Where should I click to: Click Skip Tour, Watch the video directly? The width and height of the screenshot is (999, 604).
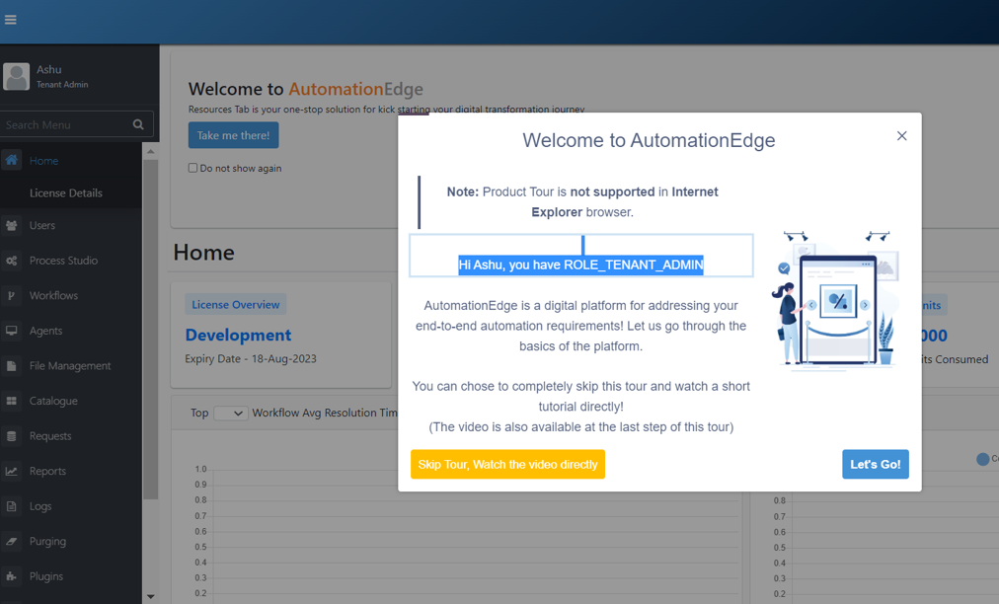(x=507, y=465)
